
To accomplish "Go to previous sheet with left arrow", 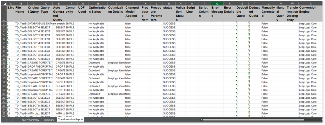I will pos(7,120).
